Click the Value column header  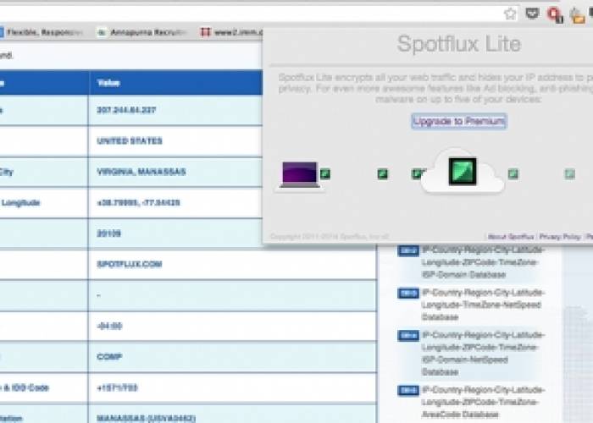pyautogui.click(x=176, y=83)
